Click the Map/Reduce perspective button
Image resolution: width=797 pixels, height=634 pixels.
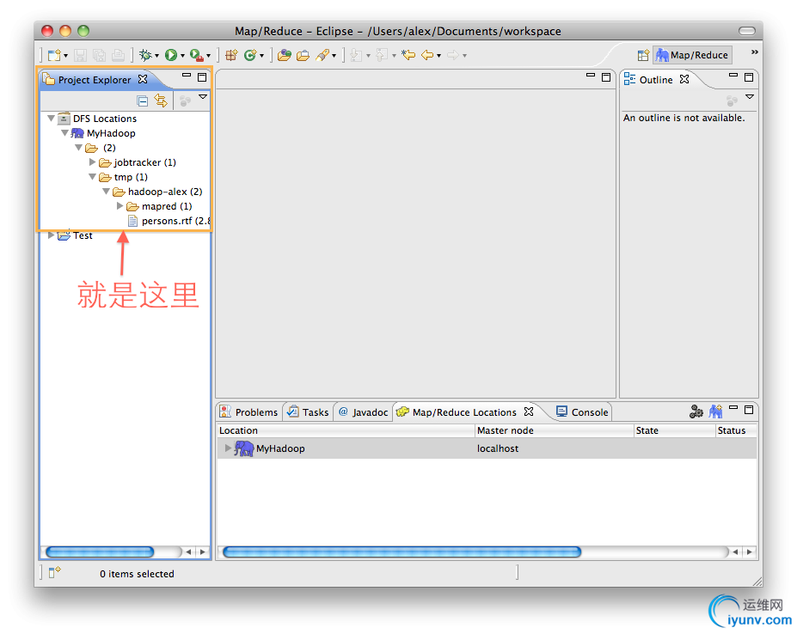pos(692,55)
